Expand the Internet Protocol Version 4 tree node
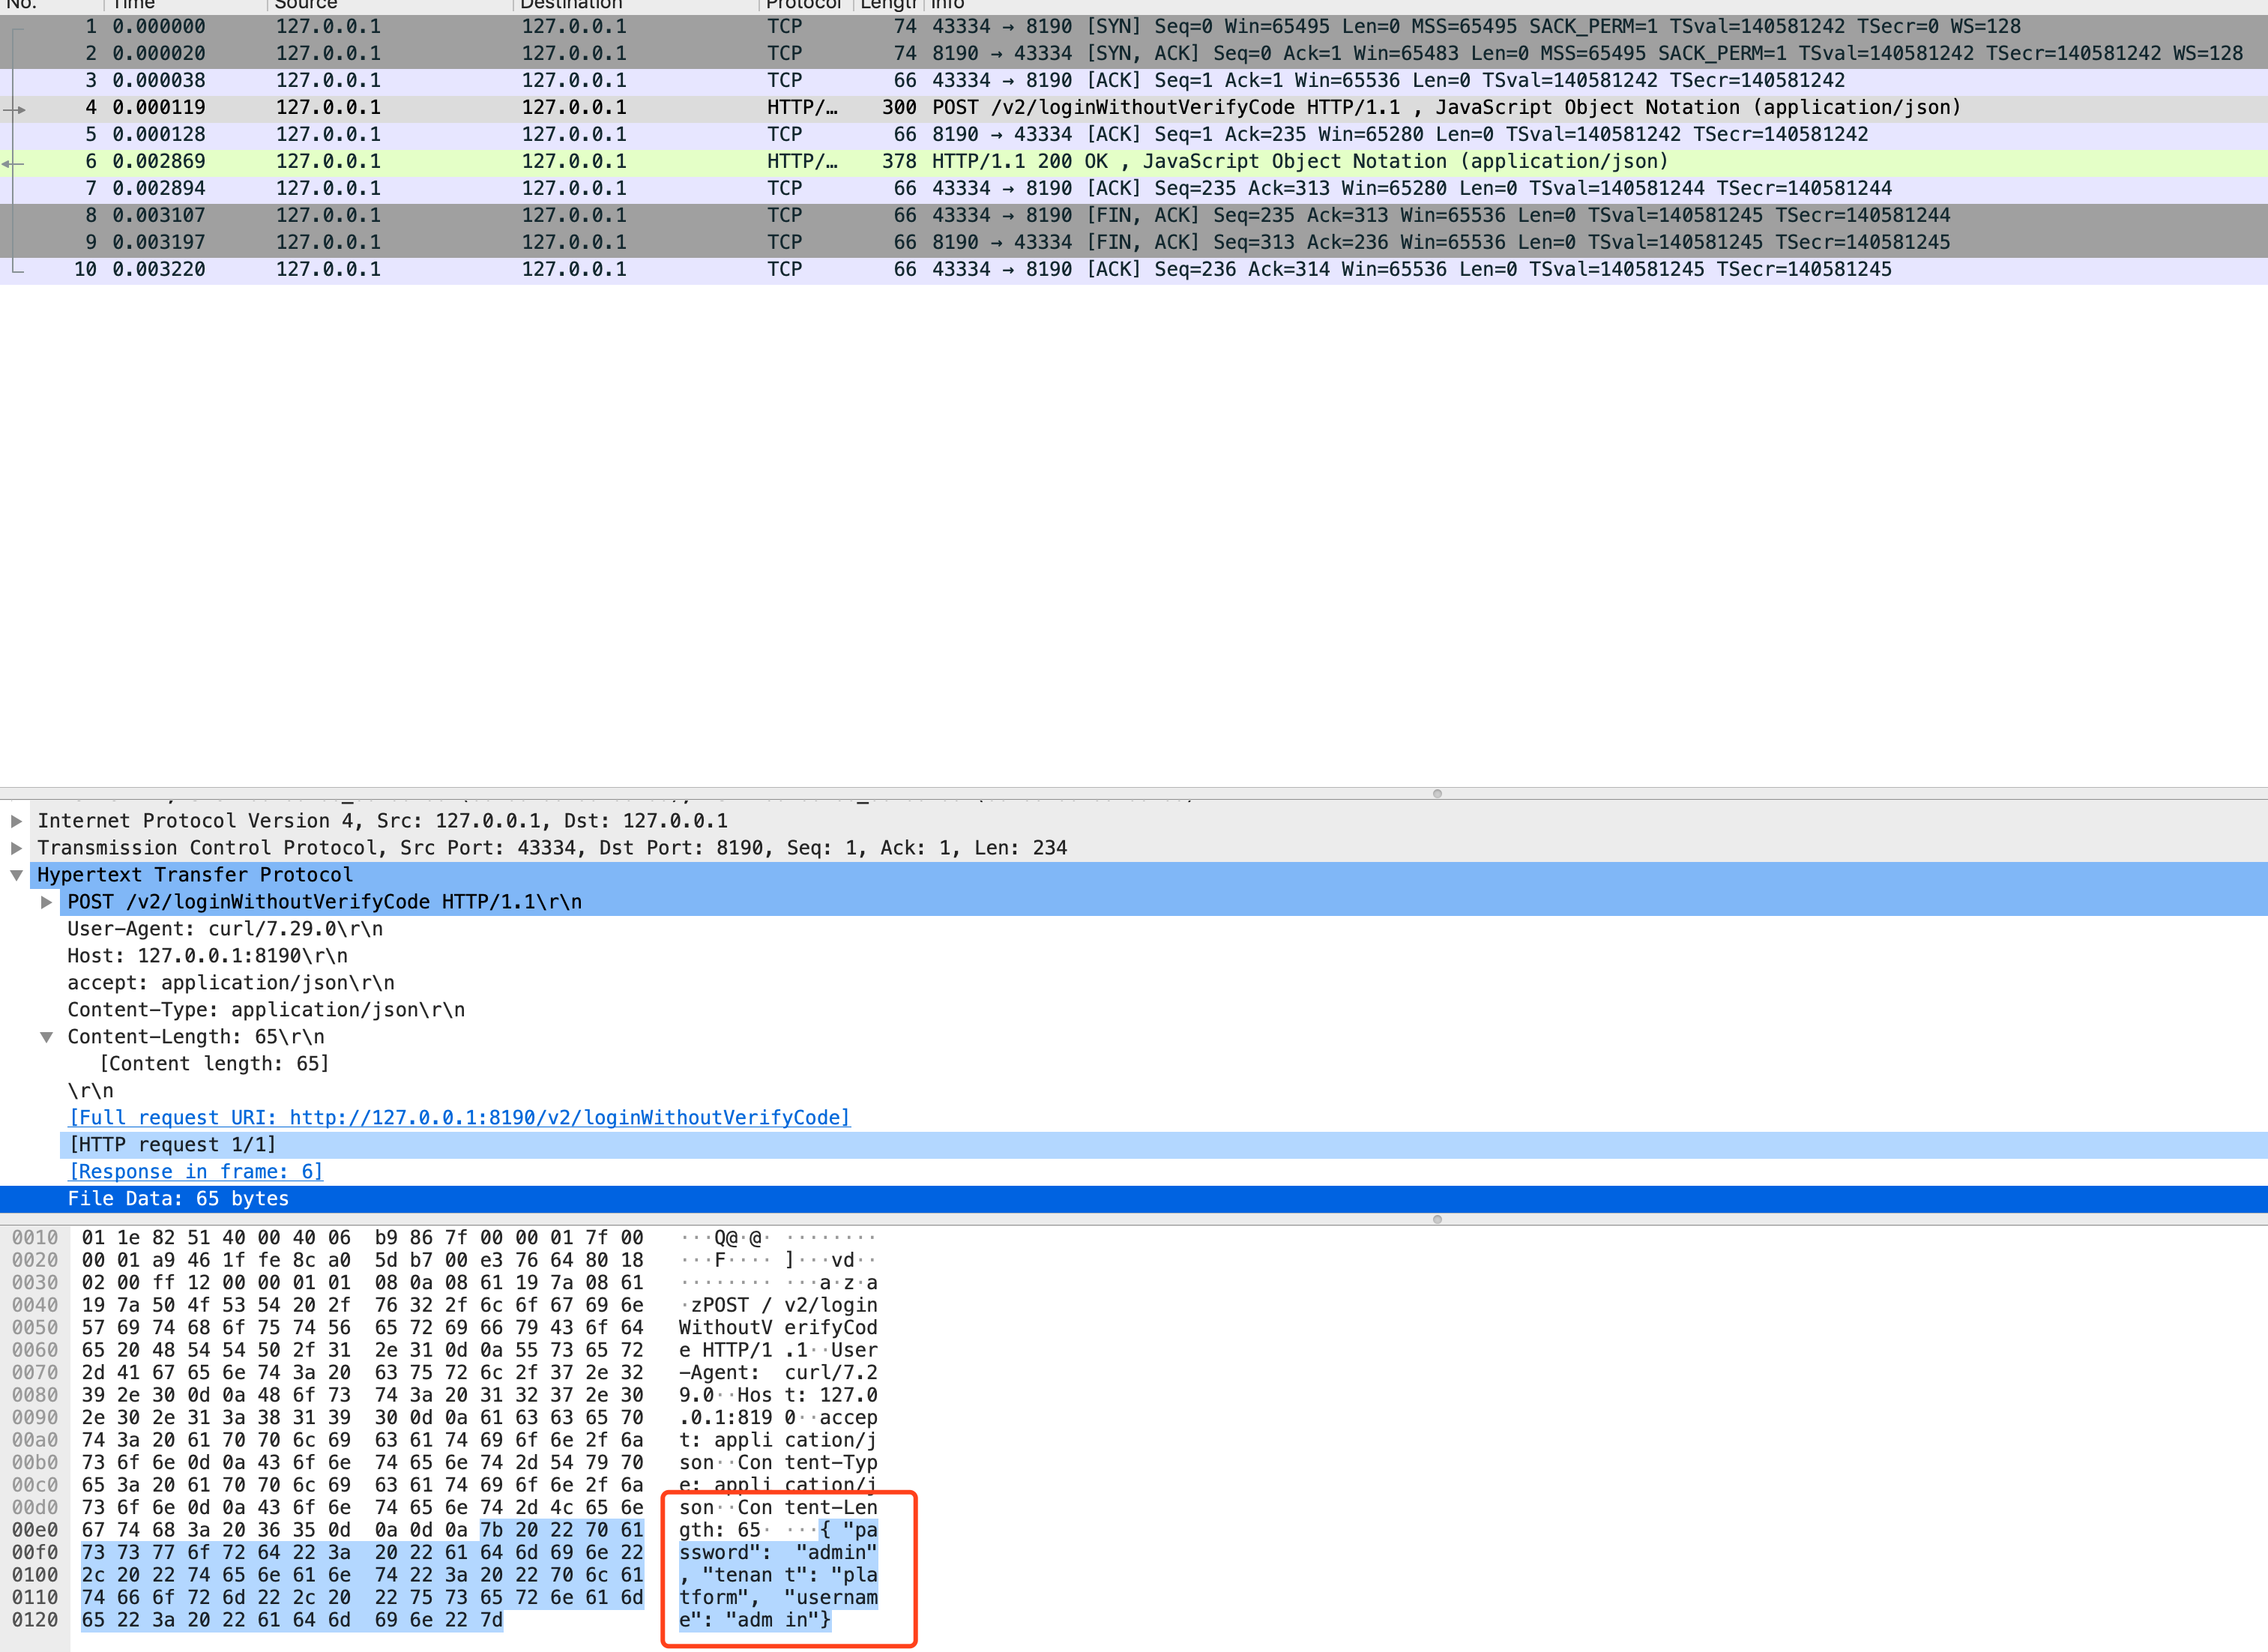This screenshot has width=2268, height=1652. [16, 821]
